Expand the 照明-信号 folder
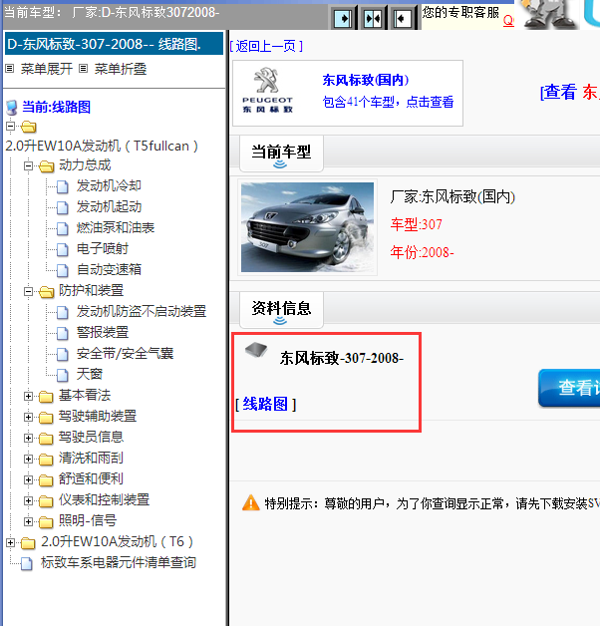This screenshot has width=600, height=626. coord(28,521)
